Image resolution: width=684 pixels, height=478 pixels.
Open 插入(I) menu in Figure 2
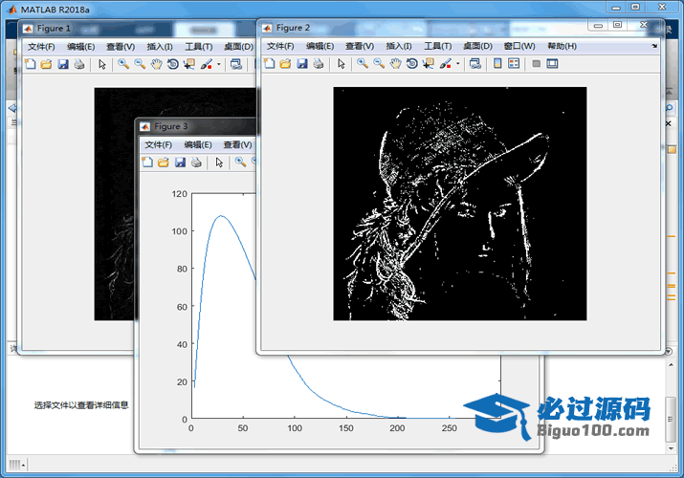tap(398, 46)
